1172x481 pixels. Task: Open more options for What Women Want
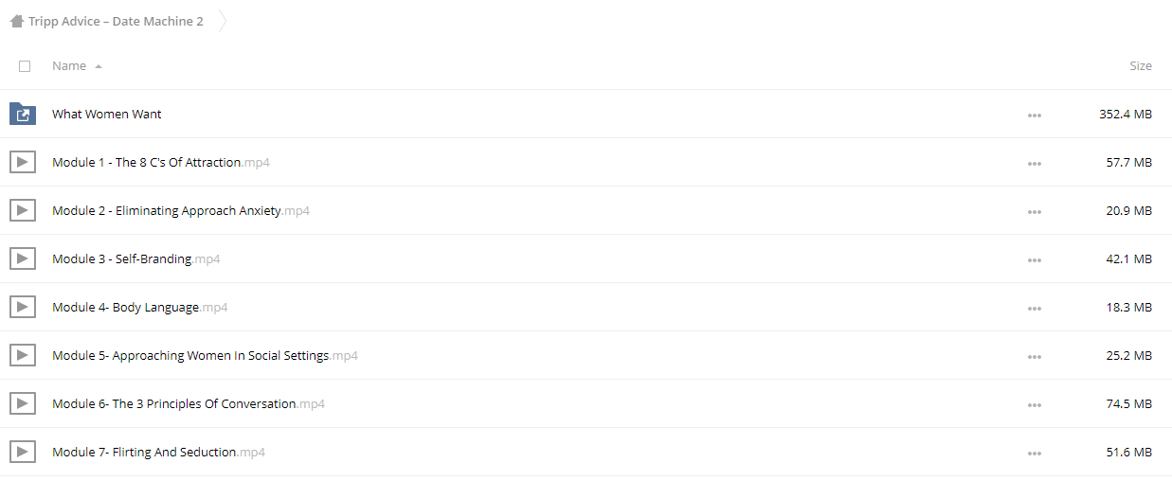click(1034, 116)
